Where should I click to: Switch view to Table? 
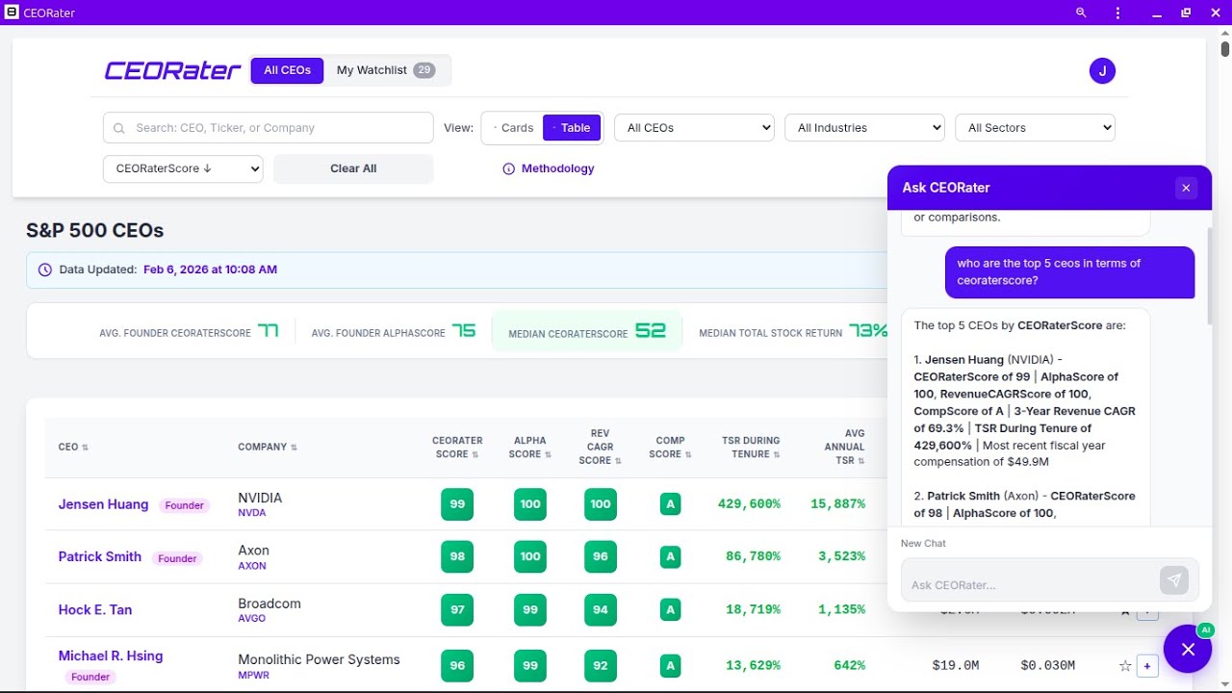tap(572, 128)
